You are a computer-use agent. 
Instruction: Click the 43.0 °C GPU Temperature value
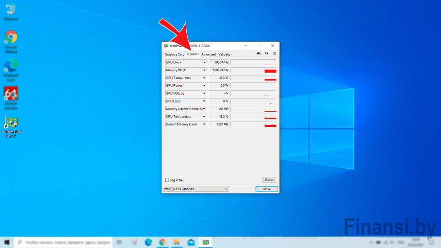tap(219, 78)
